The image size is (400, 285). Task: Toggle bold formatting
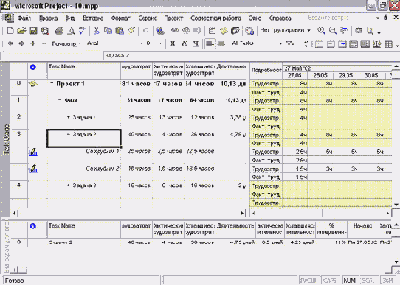click(173, 43)
